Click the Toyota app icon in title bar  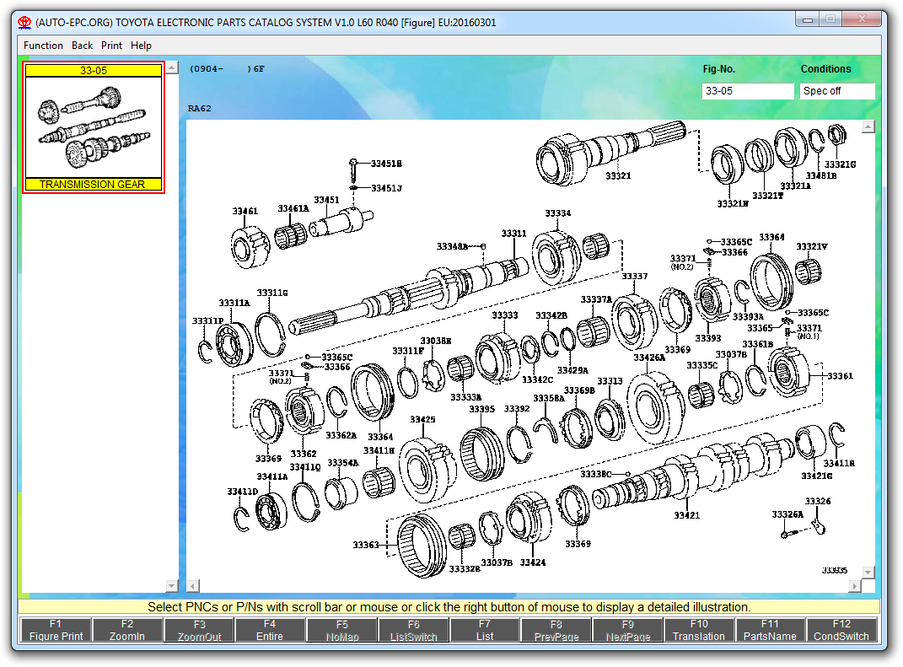(24, 23)
